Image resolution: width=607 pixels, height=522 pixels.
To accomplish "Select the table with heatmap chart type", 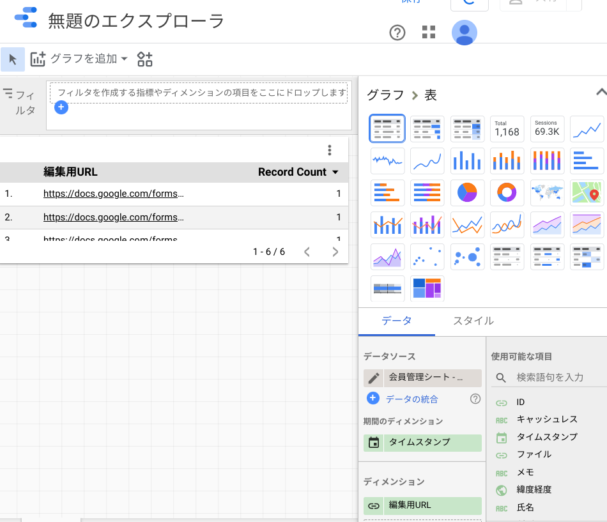I will (467, 128).
